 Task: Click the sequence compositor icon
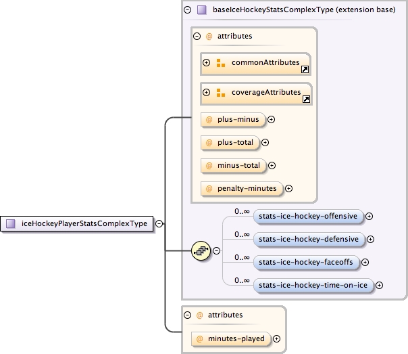[x=201, y=250]
